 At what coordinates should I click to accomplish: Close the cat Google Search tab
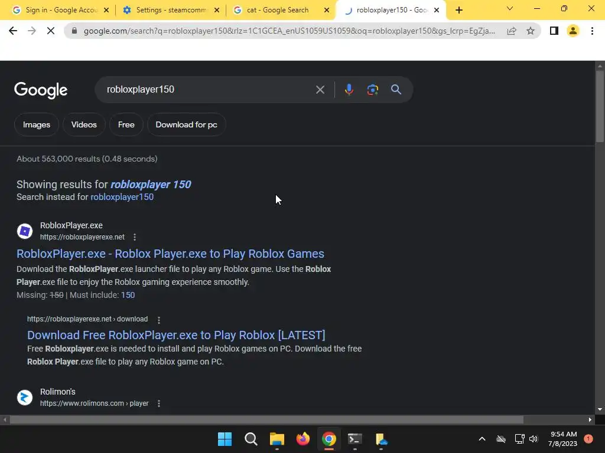[327, 10]
